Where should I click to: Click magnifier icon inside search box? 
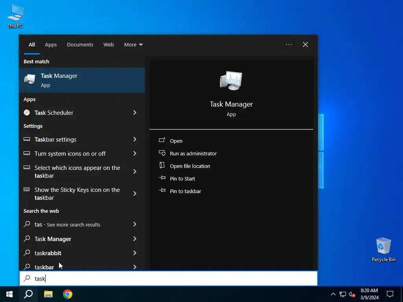tap(27, 278)
